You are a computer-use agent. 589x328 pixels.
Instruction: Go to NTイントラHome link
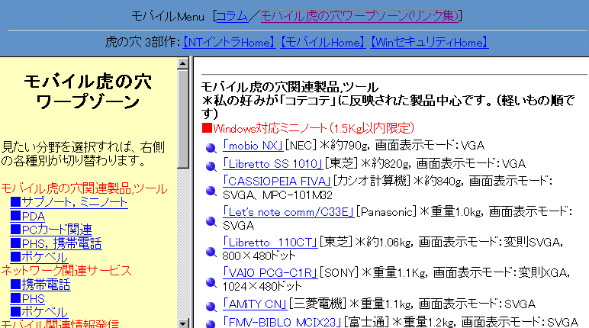[x=229, y=43]
